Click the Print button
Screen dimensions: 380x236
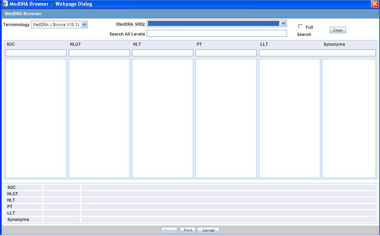point(188,230)
